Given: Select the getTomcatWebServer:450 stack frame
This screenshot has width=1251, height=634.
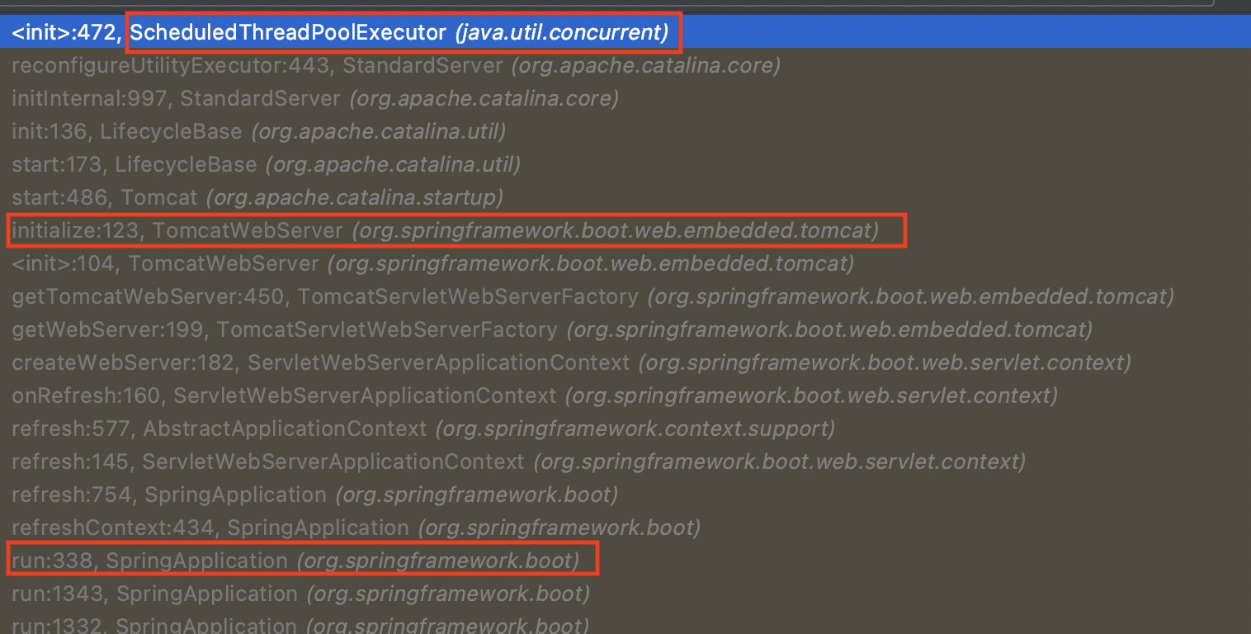Looking at the screenshot, I should click(625, 296).
